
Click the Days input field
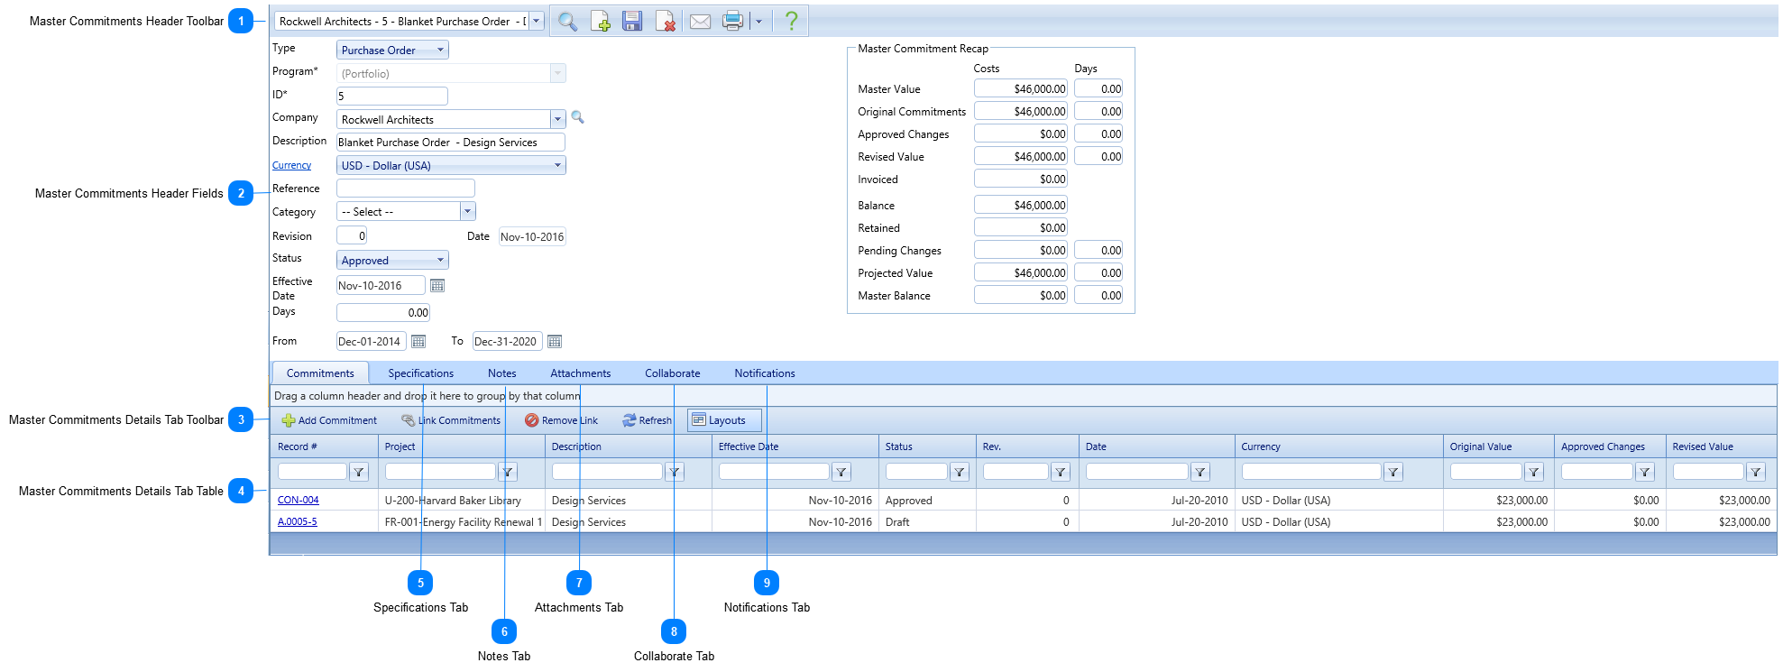(x=383, y=312)
